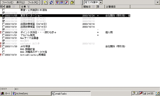Click the toolbar icon with red arrow into box

[x=57, y=2]
